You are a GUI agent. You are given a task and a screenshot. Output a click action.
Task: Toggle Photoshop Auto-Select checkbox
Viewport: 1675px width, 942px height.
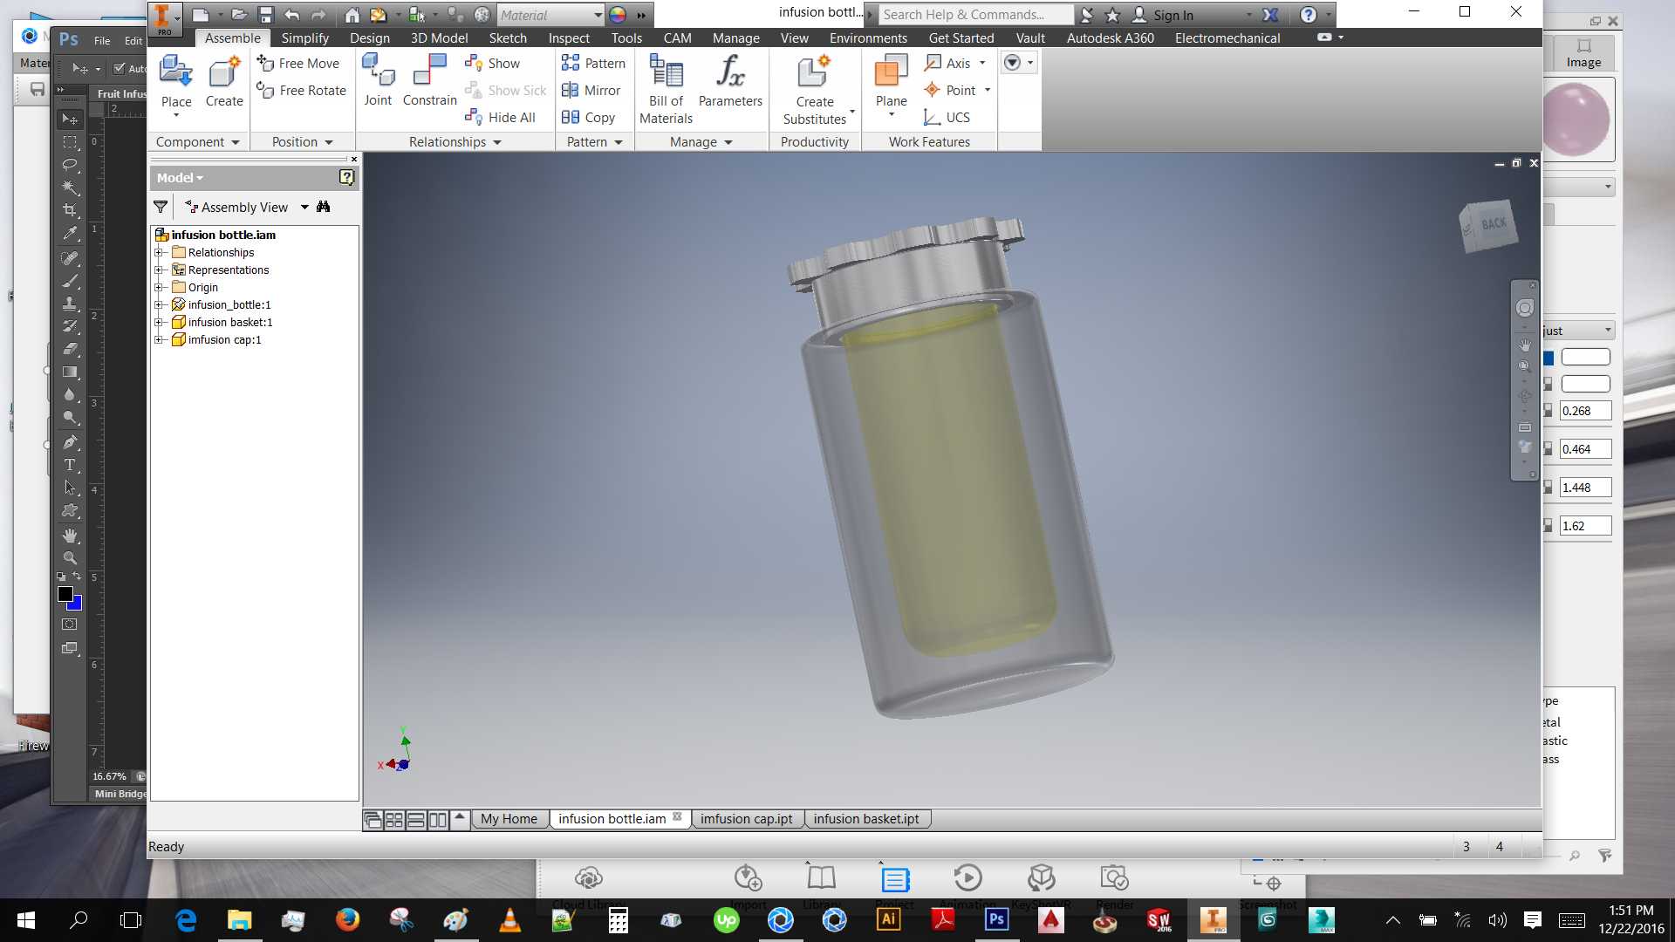(x=120, y=68)
